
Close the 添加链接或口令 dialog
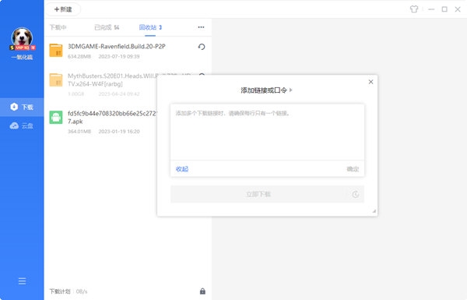point(370,82)
